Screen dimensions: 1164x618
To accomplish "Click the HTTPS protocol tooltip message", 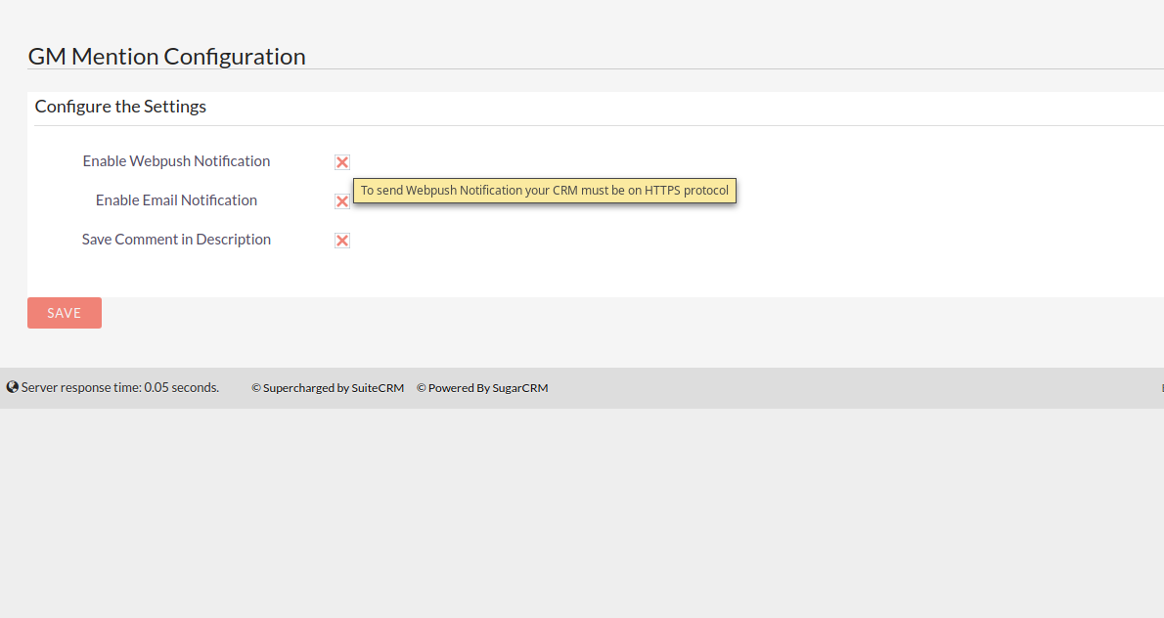I will coord(545,190).
